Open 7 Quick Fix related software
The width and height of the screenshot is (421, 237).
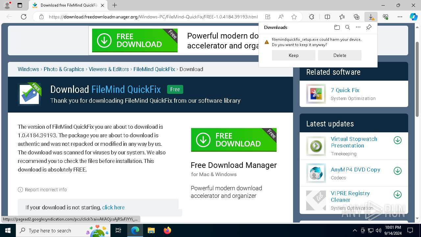345,90
